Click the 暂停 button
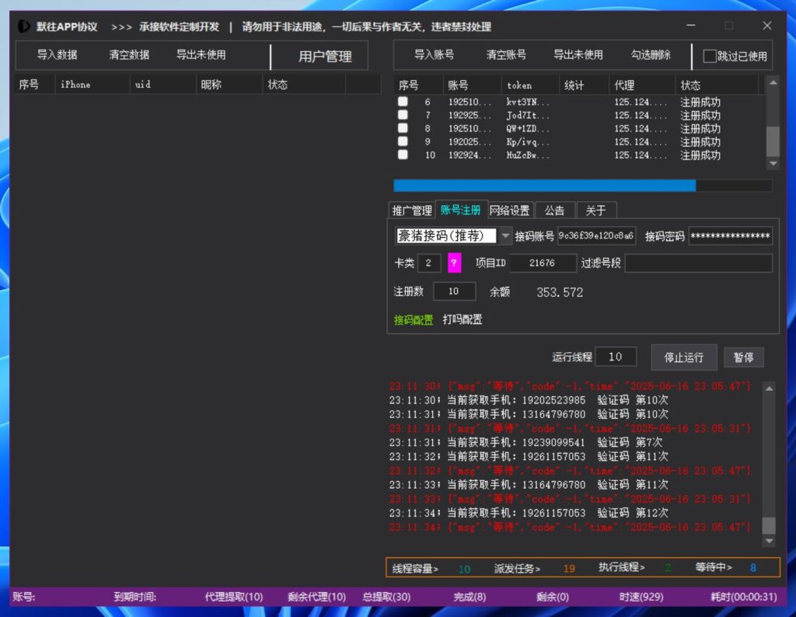Image resolution: width=796 pixels, height=617 pixels. [743, 357]
